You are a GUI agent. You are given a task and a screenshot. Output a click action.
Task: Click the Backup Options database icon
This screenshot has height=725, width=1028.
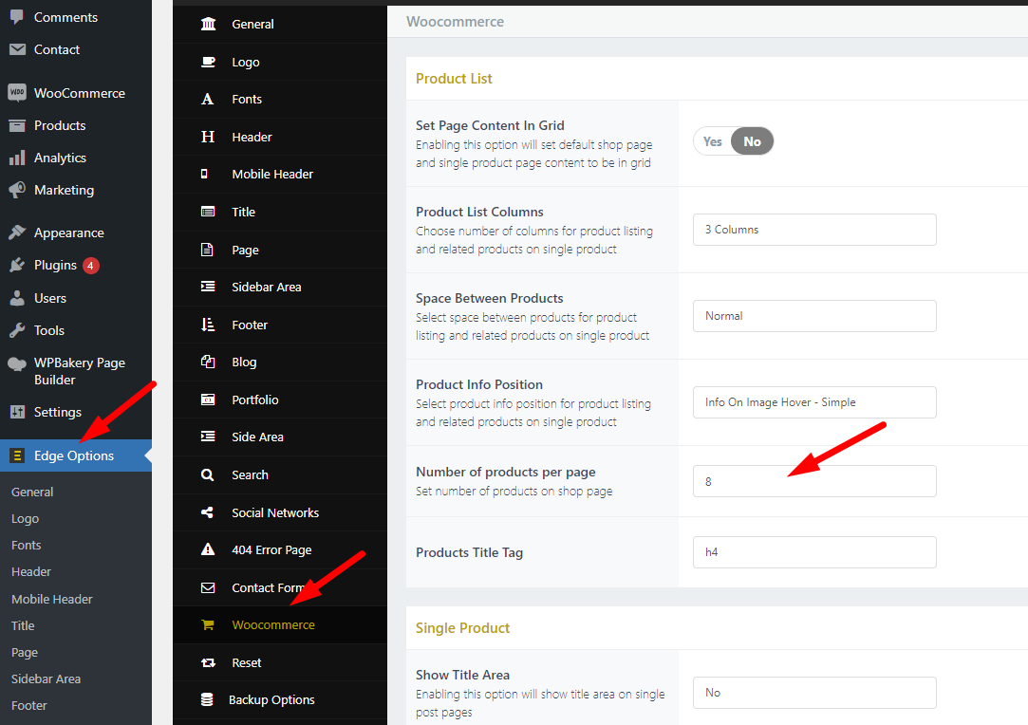pyautogui.click(x=207, y=699)
